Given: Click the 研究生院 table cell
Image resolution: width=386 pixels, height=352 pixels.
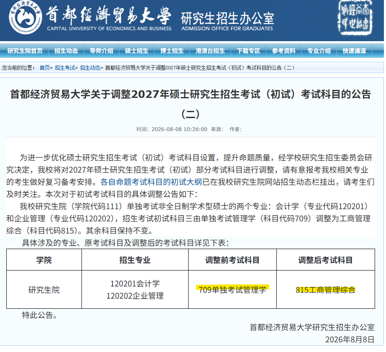Looking at the screenshot, I should (44, 290).
